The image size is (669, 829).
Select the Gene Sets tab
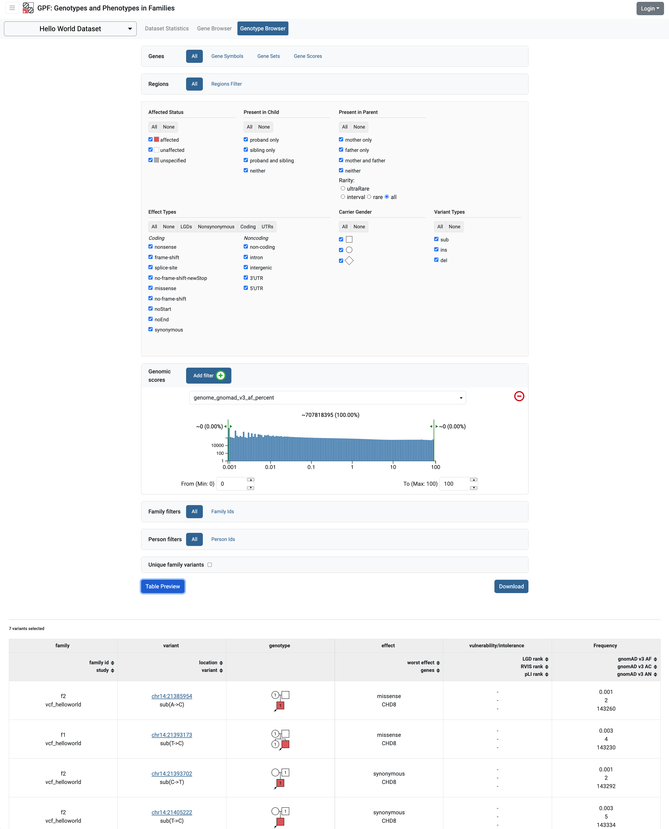click(269, 56)
